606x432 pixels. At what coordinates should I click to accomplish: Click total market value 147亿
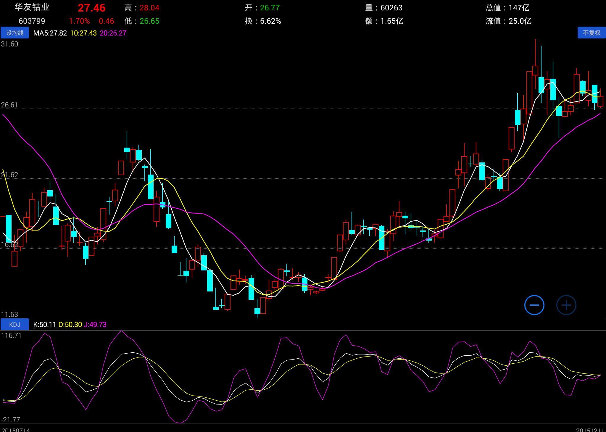(x=519, y=8)
